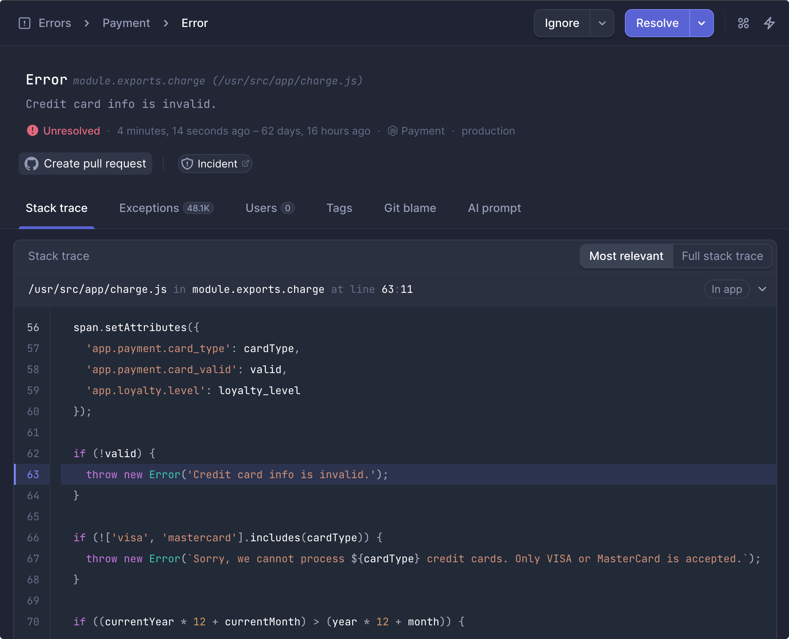Click the production environment label
Screen dimensions: 789x639
(488, 131)
